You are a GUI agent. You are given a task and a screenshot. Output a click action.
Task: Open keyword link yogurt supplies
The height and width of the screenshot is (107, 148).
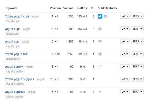(x=15, y=92)
